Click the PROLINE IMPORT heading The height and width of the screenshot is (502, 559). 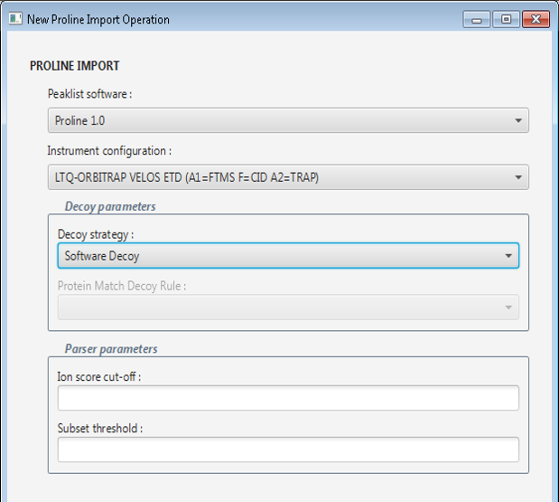(75, 66)
